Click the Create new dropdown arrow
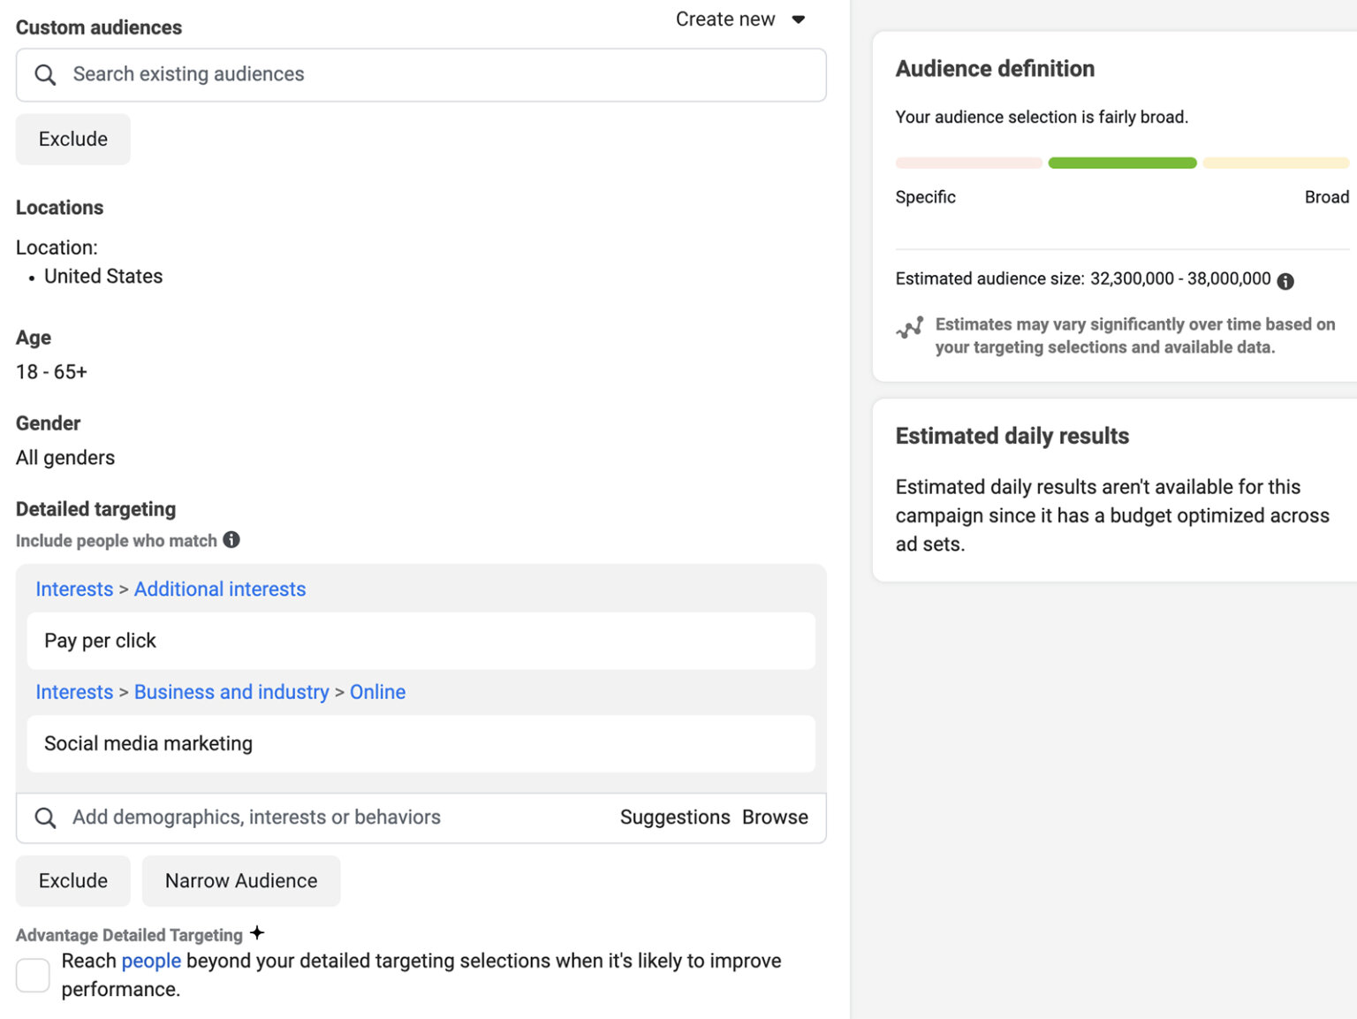The height and width of the screenshot is (1019, 1357). (799, 19)
